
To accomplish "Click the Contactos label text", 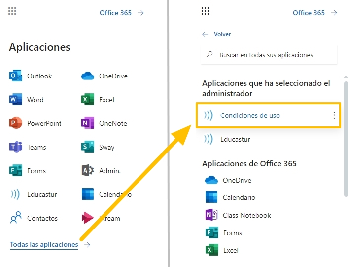I will 42,218.
